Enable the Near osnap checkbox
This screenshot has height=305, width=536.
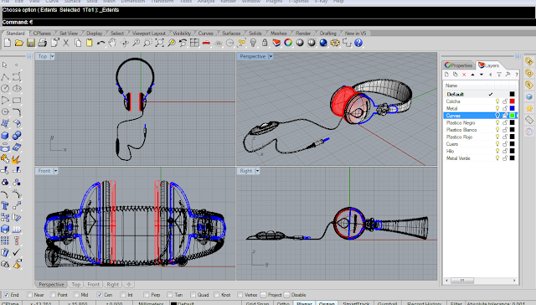pyautogui.click(x=29, y=295)
